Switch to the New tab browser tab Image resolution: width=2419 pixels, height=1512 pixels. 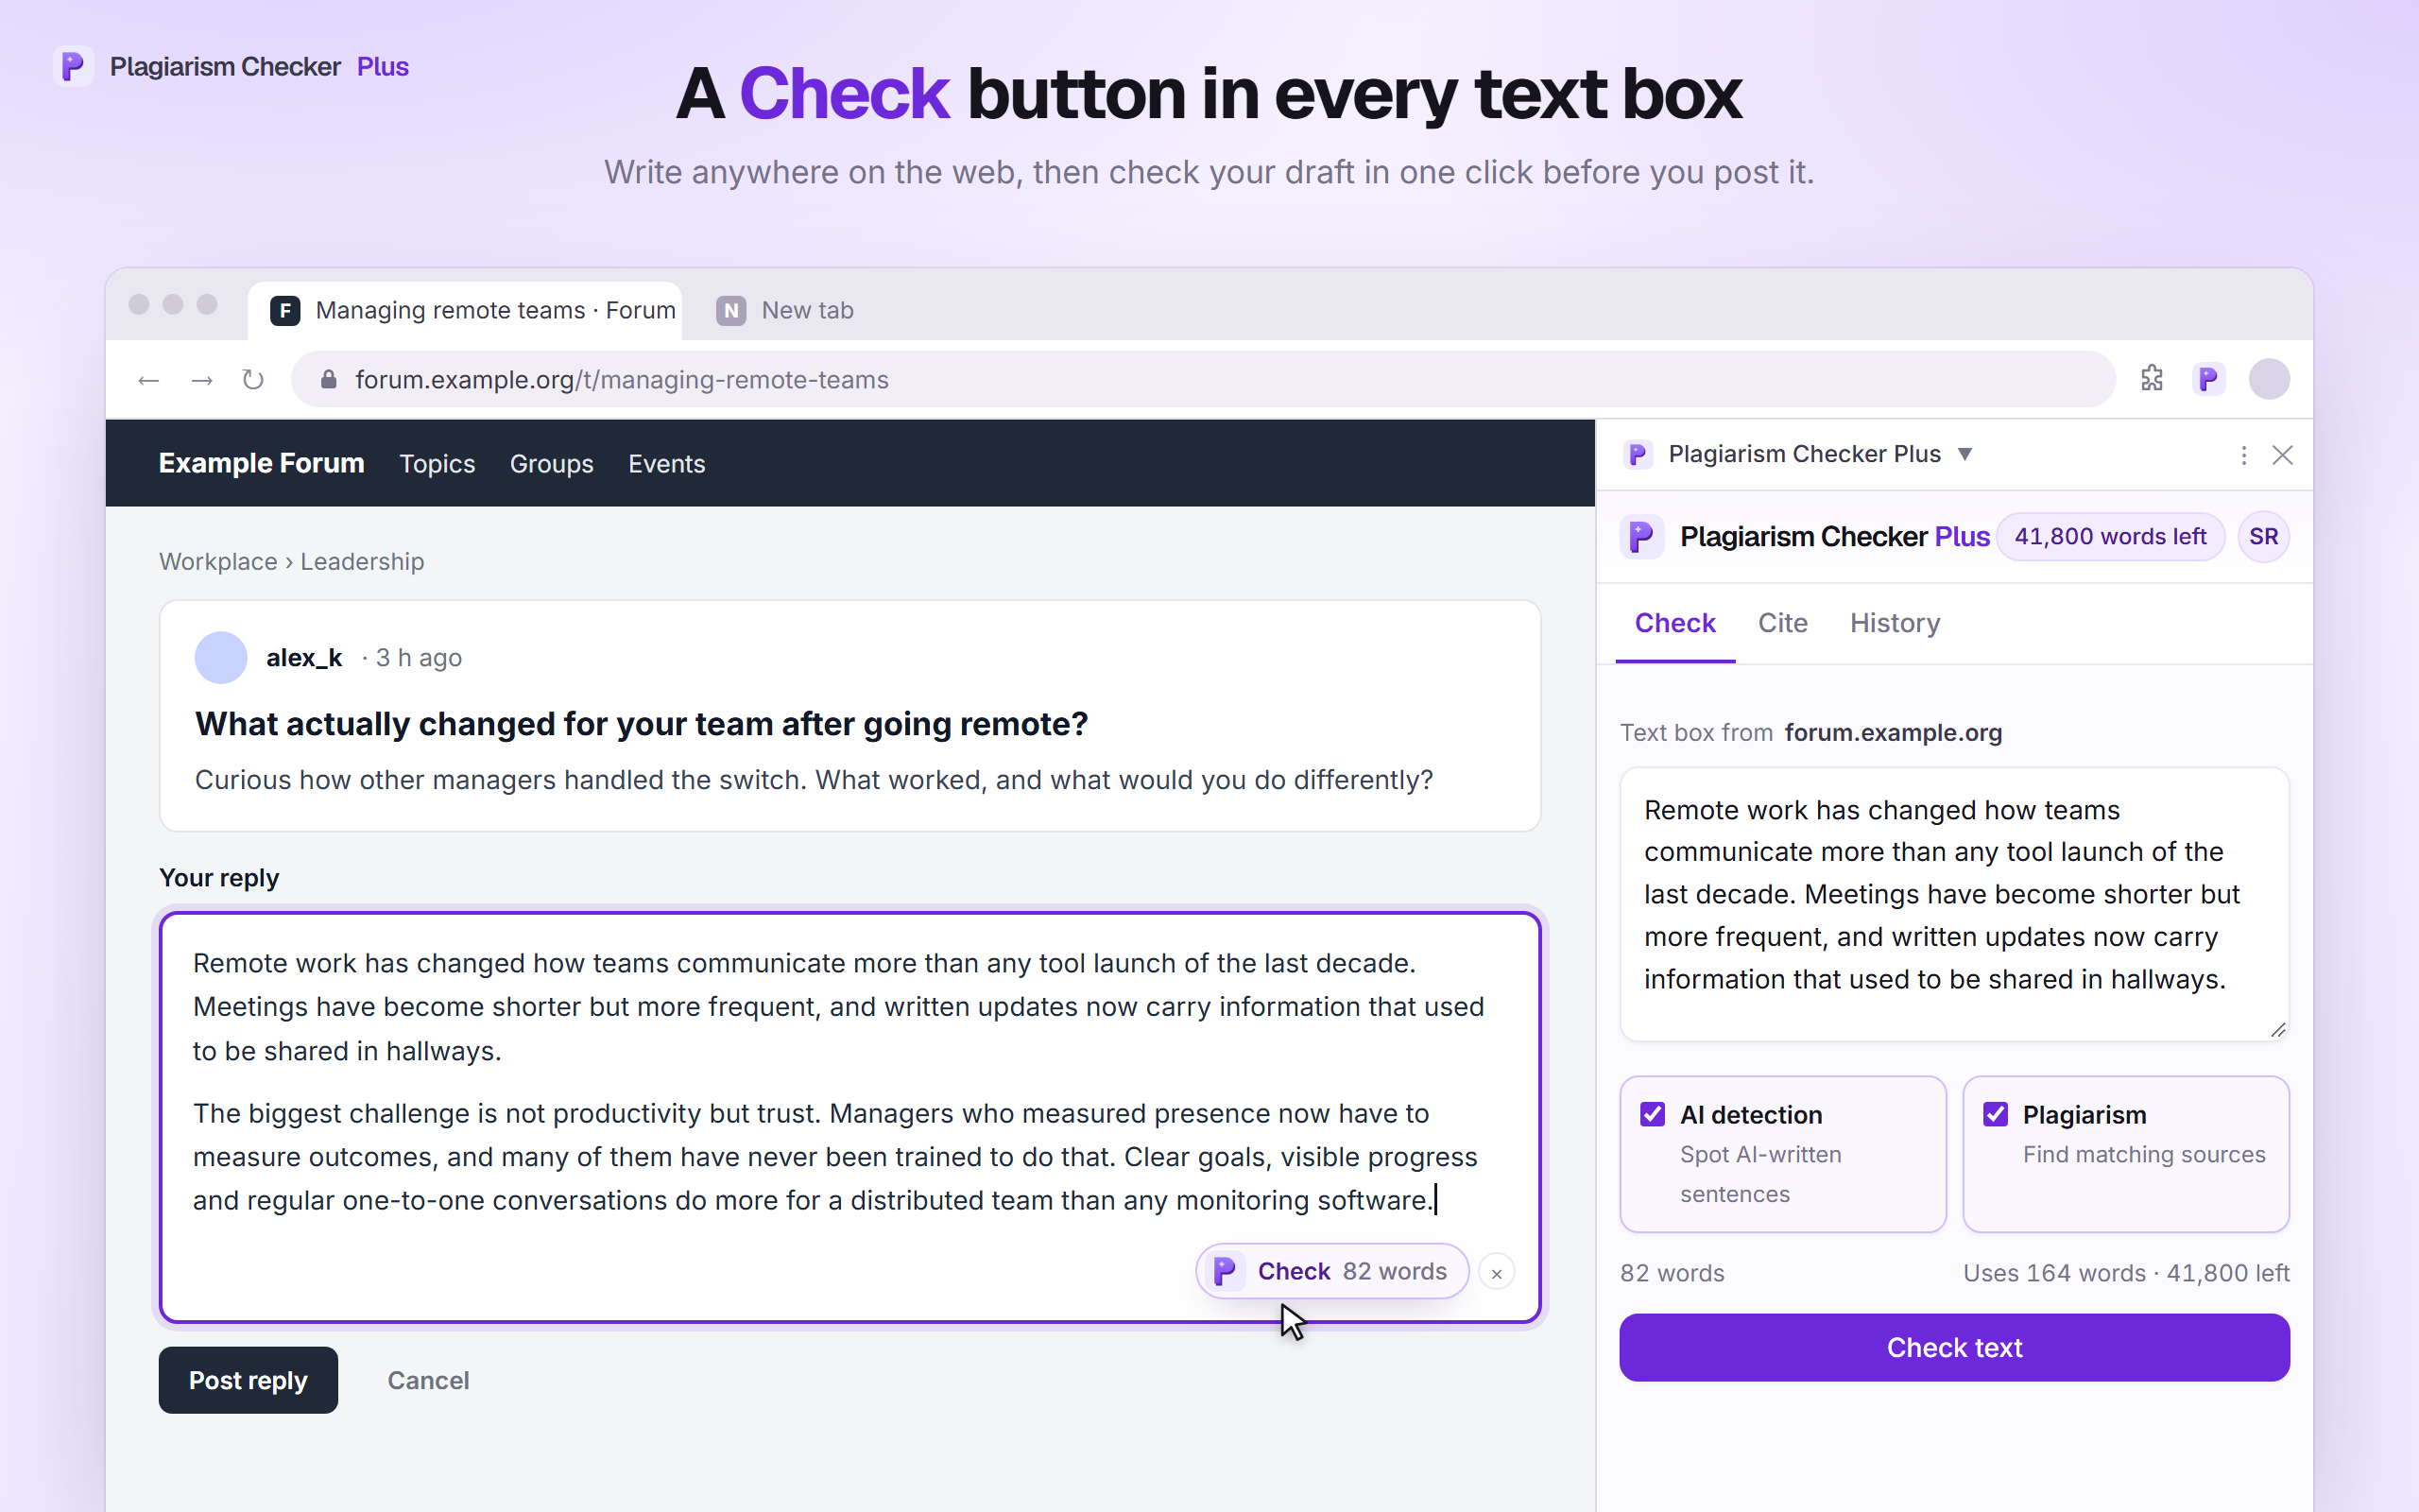tap(784, 310)
